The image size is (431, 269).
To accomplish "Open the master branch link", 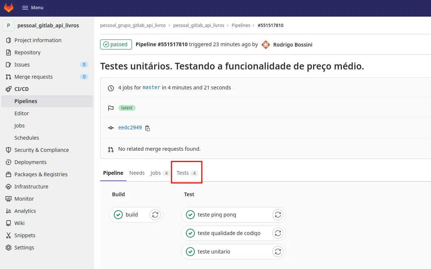I will point(151,87).
